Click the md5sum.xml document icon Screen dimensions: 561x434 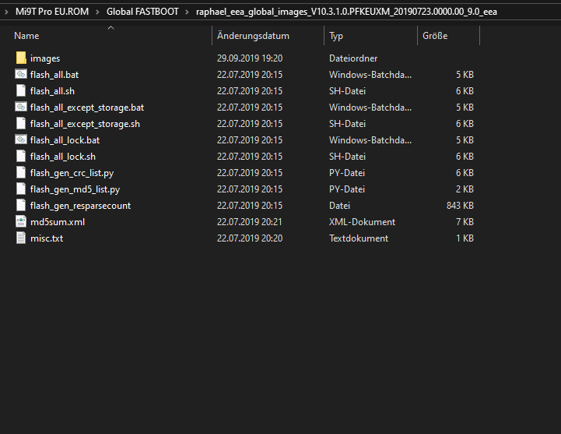tap(21, 221)
